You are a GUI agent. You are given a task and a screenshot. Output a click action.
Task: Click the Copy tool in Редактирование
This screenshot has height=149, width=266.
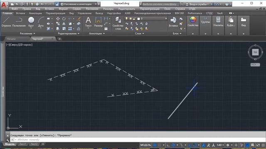click(x=58, y=24)
